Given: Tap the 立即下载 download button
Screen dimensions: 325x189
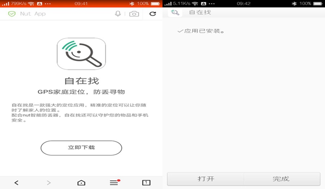Looking at the screenshot, I should coord(81,147).
